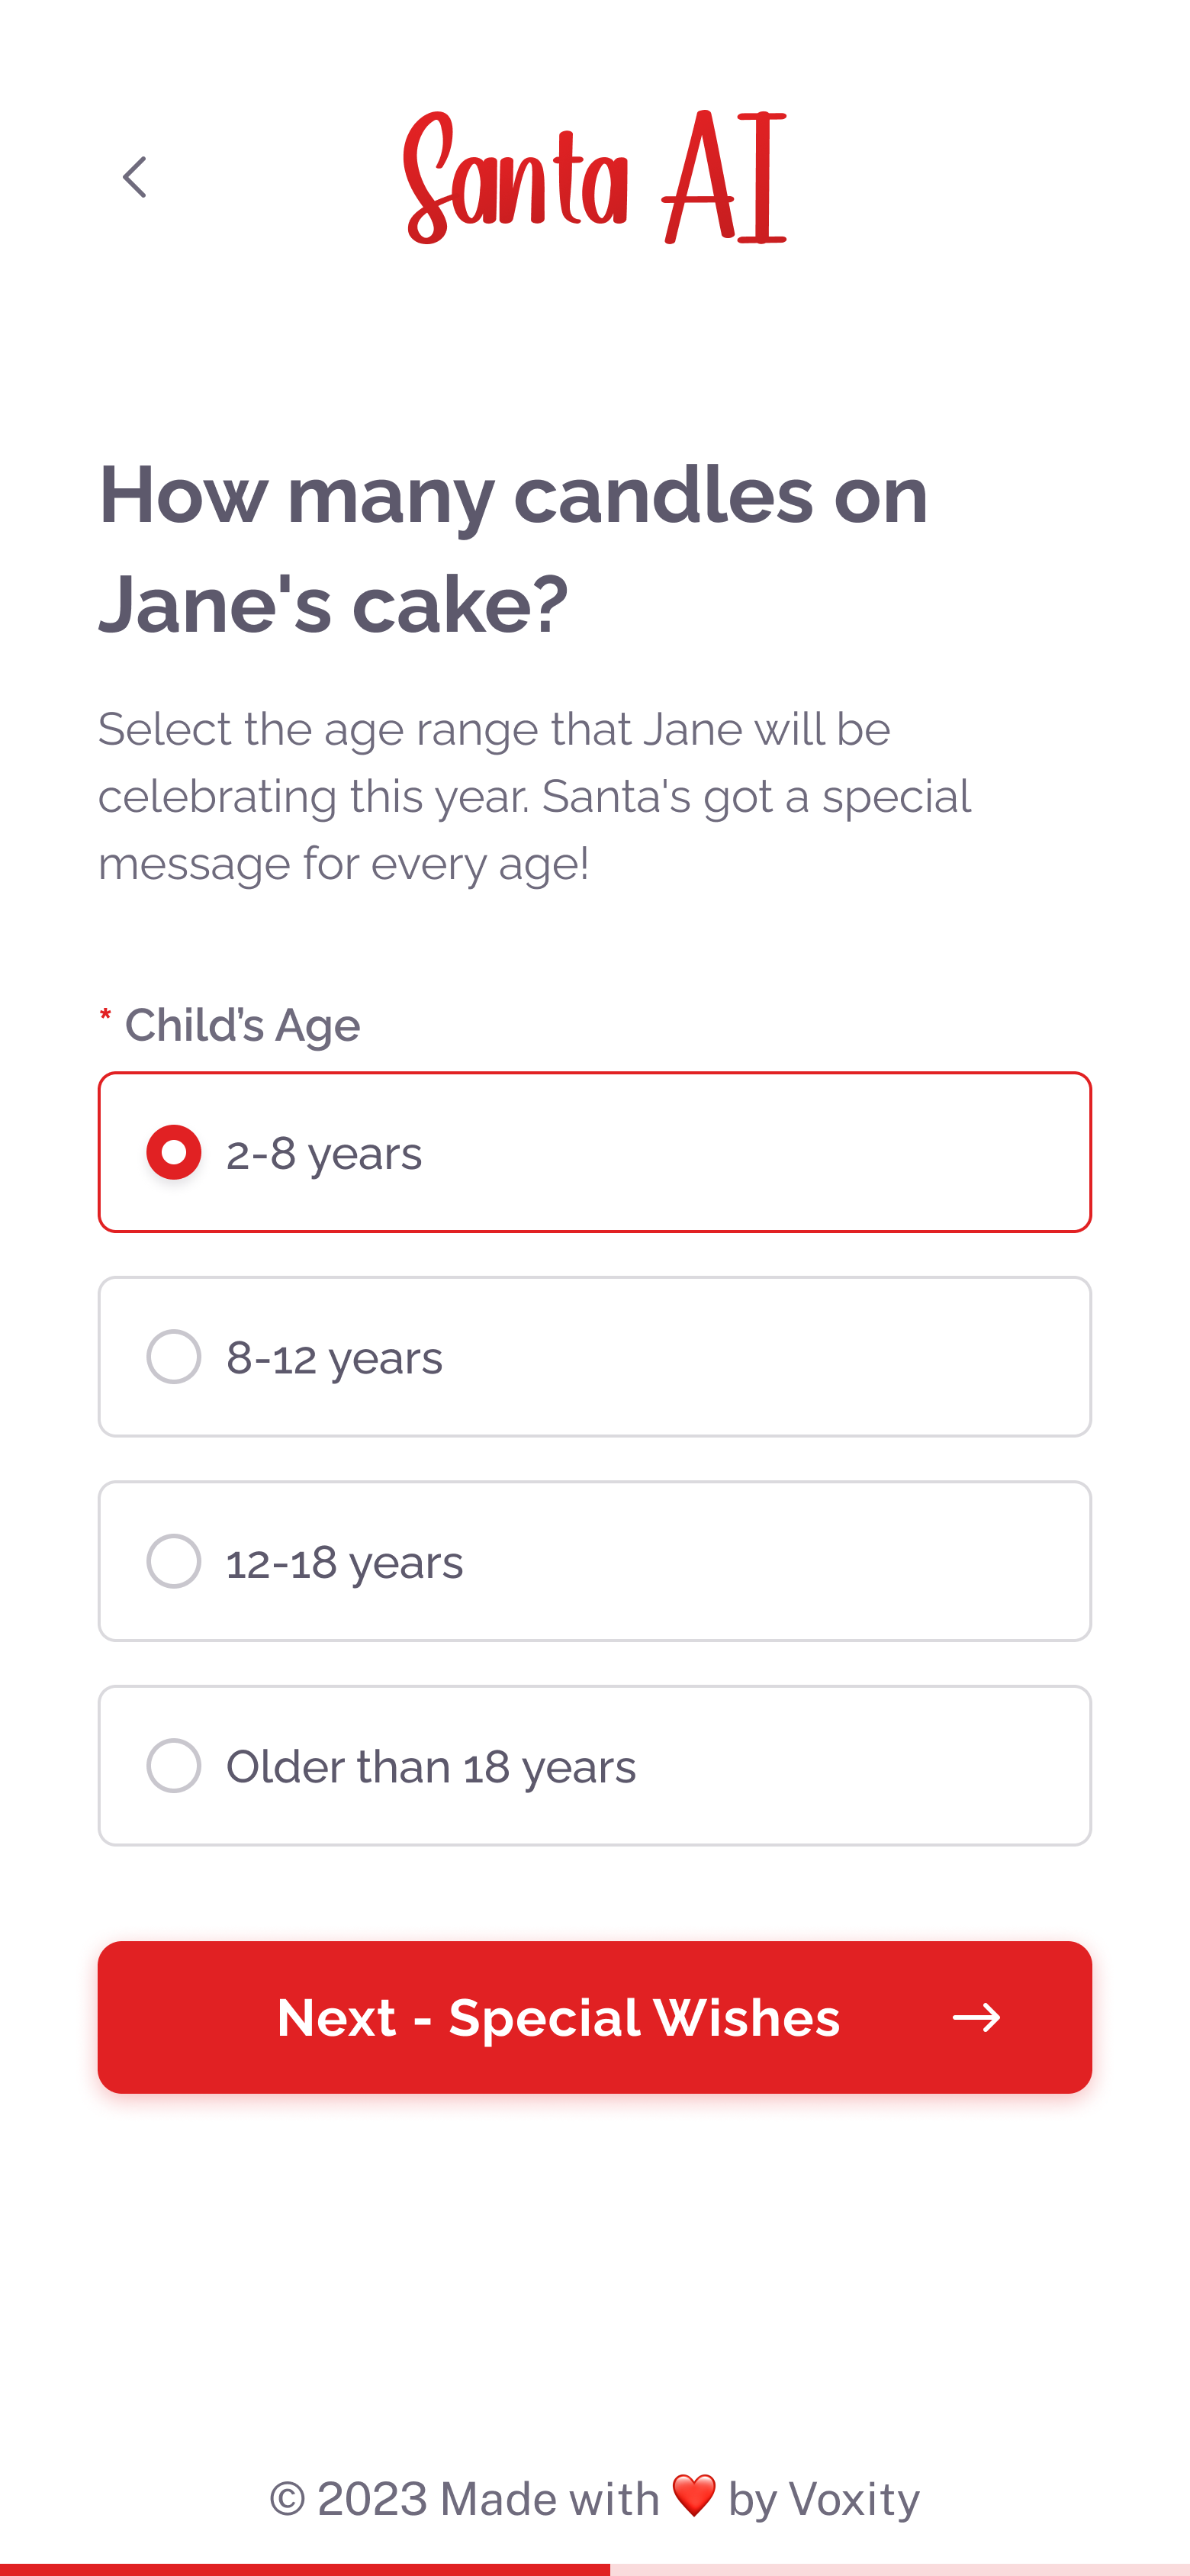Image resolution: width=1190 pixels, height=2576 pixels.
Task: Click the Child's Age field label
Action: coord(242,1026)
